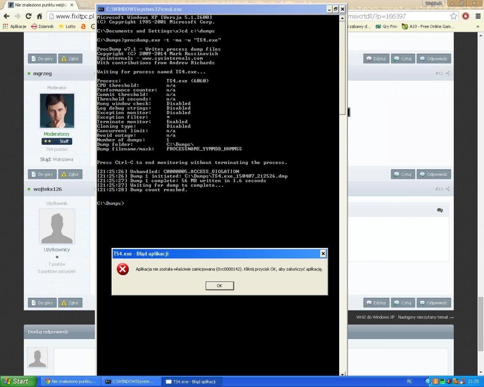Click 'Edytuj' under post #13
Screen dimensions: 484x387
point(376,302)
